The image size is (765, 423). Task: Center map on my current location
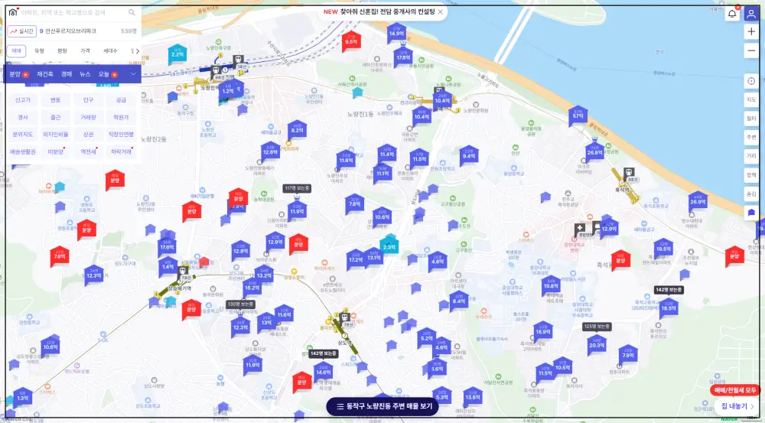click(x=751, y=81)
